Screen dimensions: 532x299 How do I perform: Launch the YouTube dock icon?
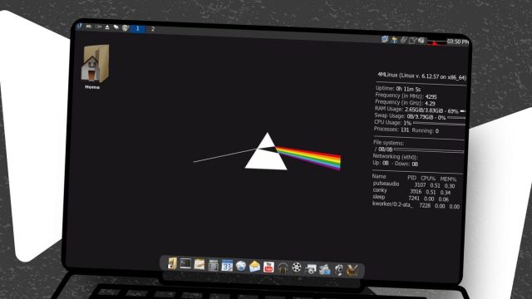268,267
